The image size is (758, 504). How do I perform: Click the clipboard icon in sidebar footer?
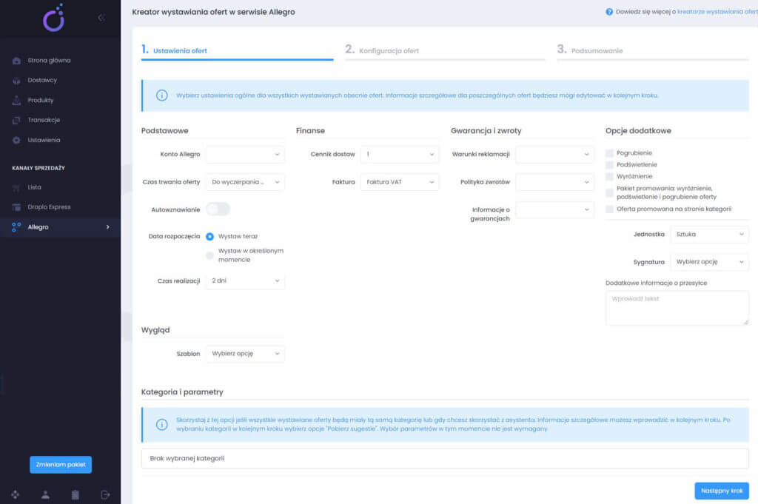tap(76, 494)
